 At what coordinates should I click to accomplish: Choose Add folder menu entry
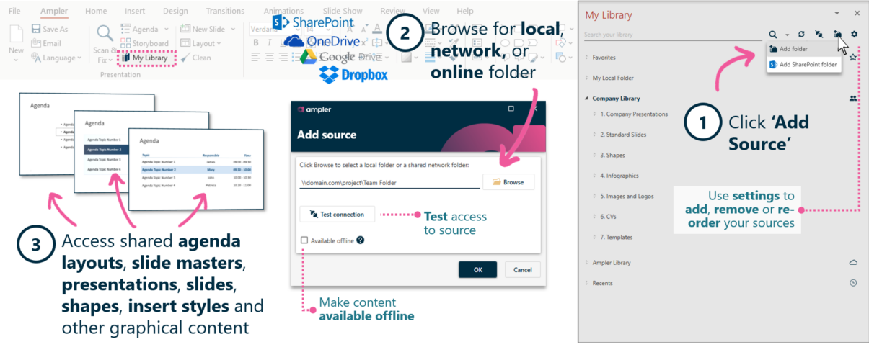coord(803,49)
